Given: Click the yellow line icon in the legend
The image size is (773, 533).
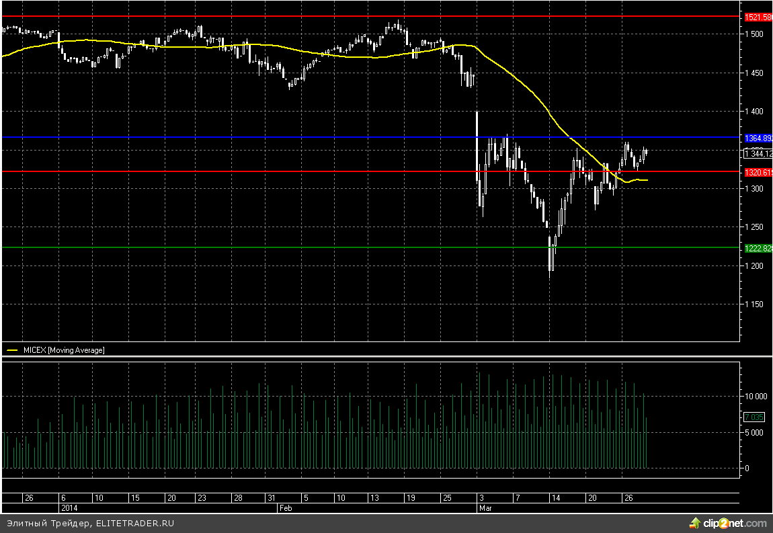Looking at the screenshot, I should tap(13, 350).
